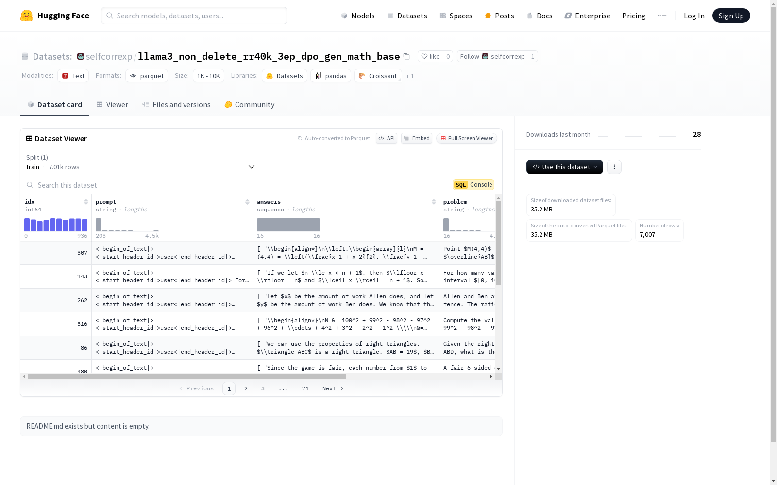
Task: Click the heart like button
Action: point(430,56)
